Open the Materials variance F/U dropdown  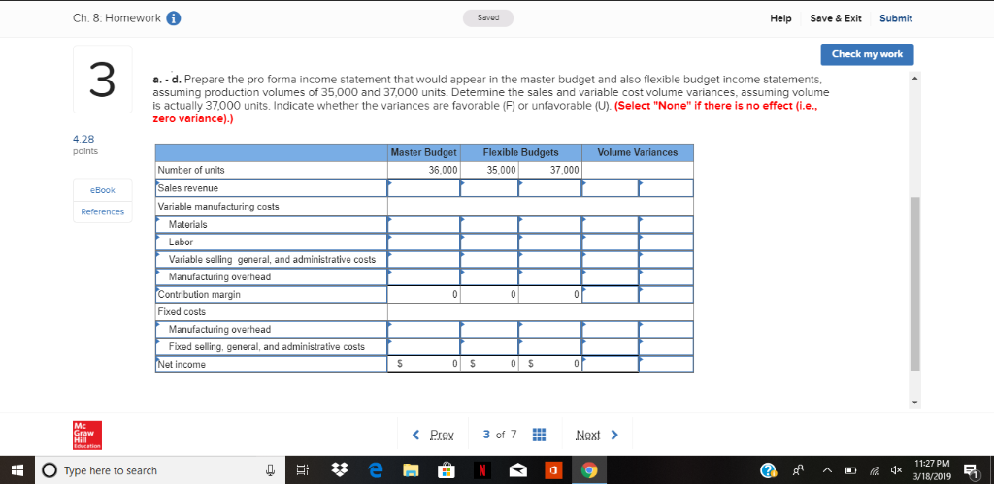point(666,224)
